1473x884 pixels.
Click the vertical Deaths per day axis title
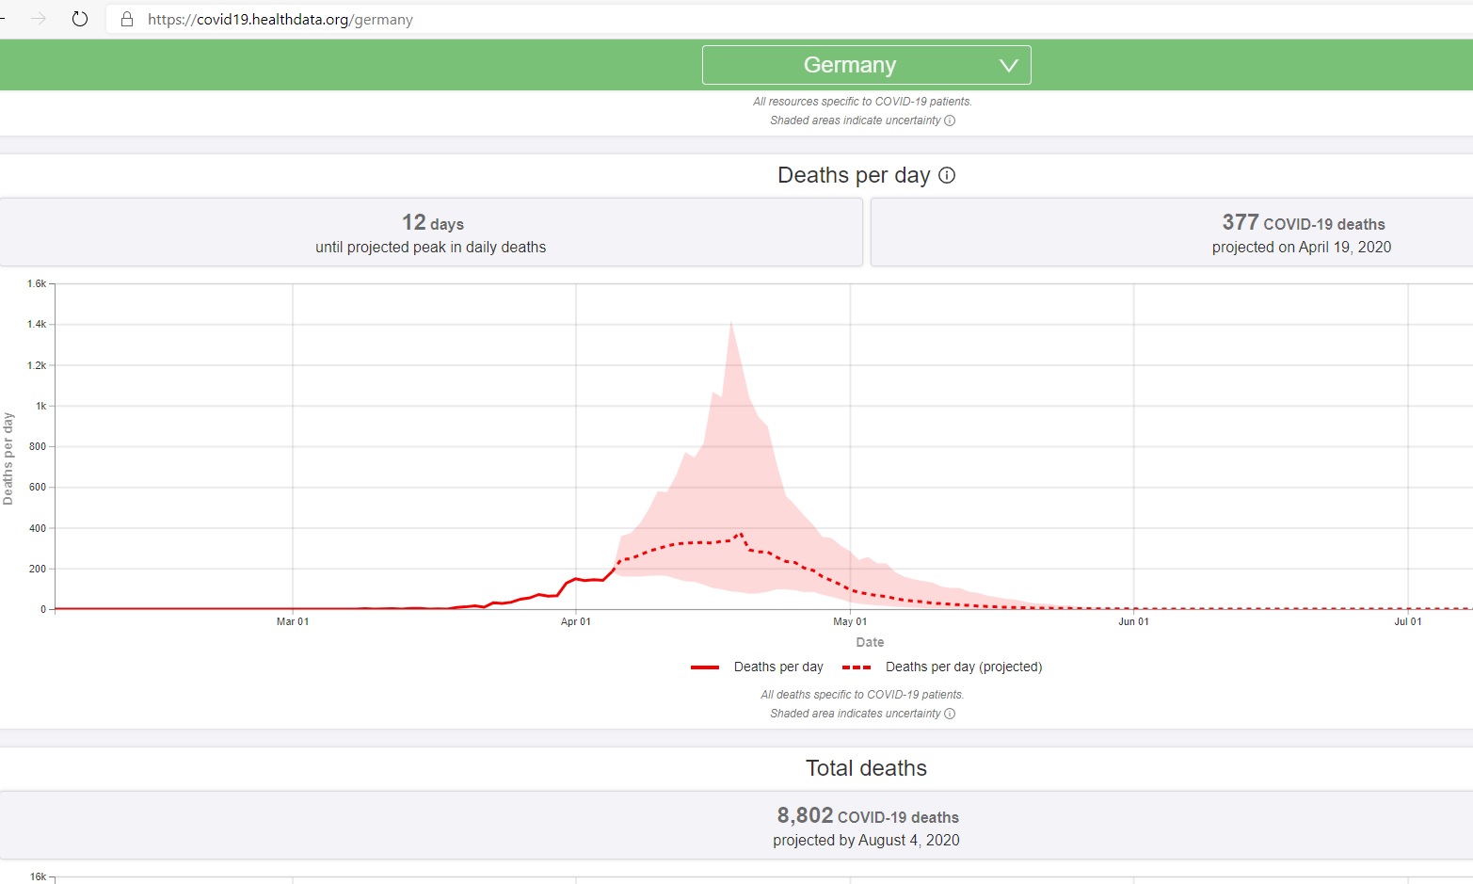tap(8, 458)
